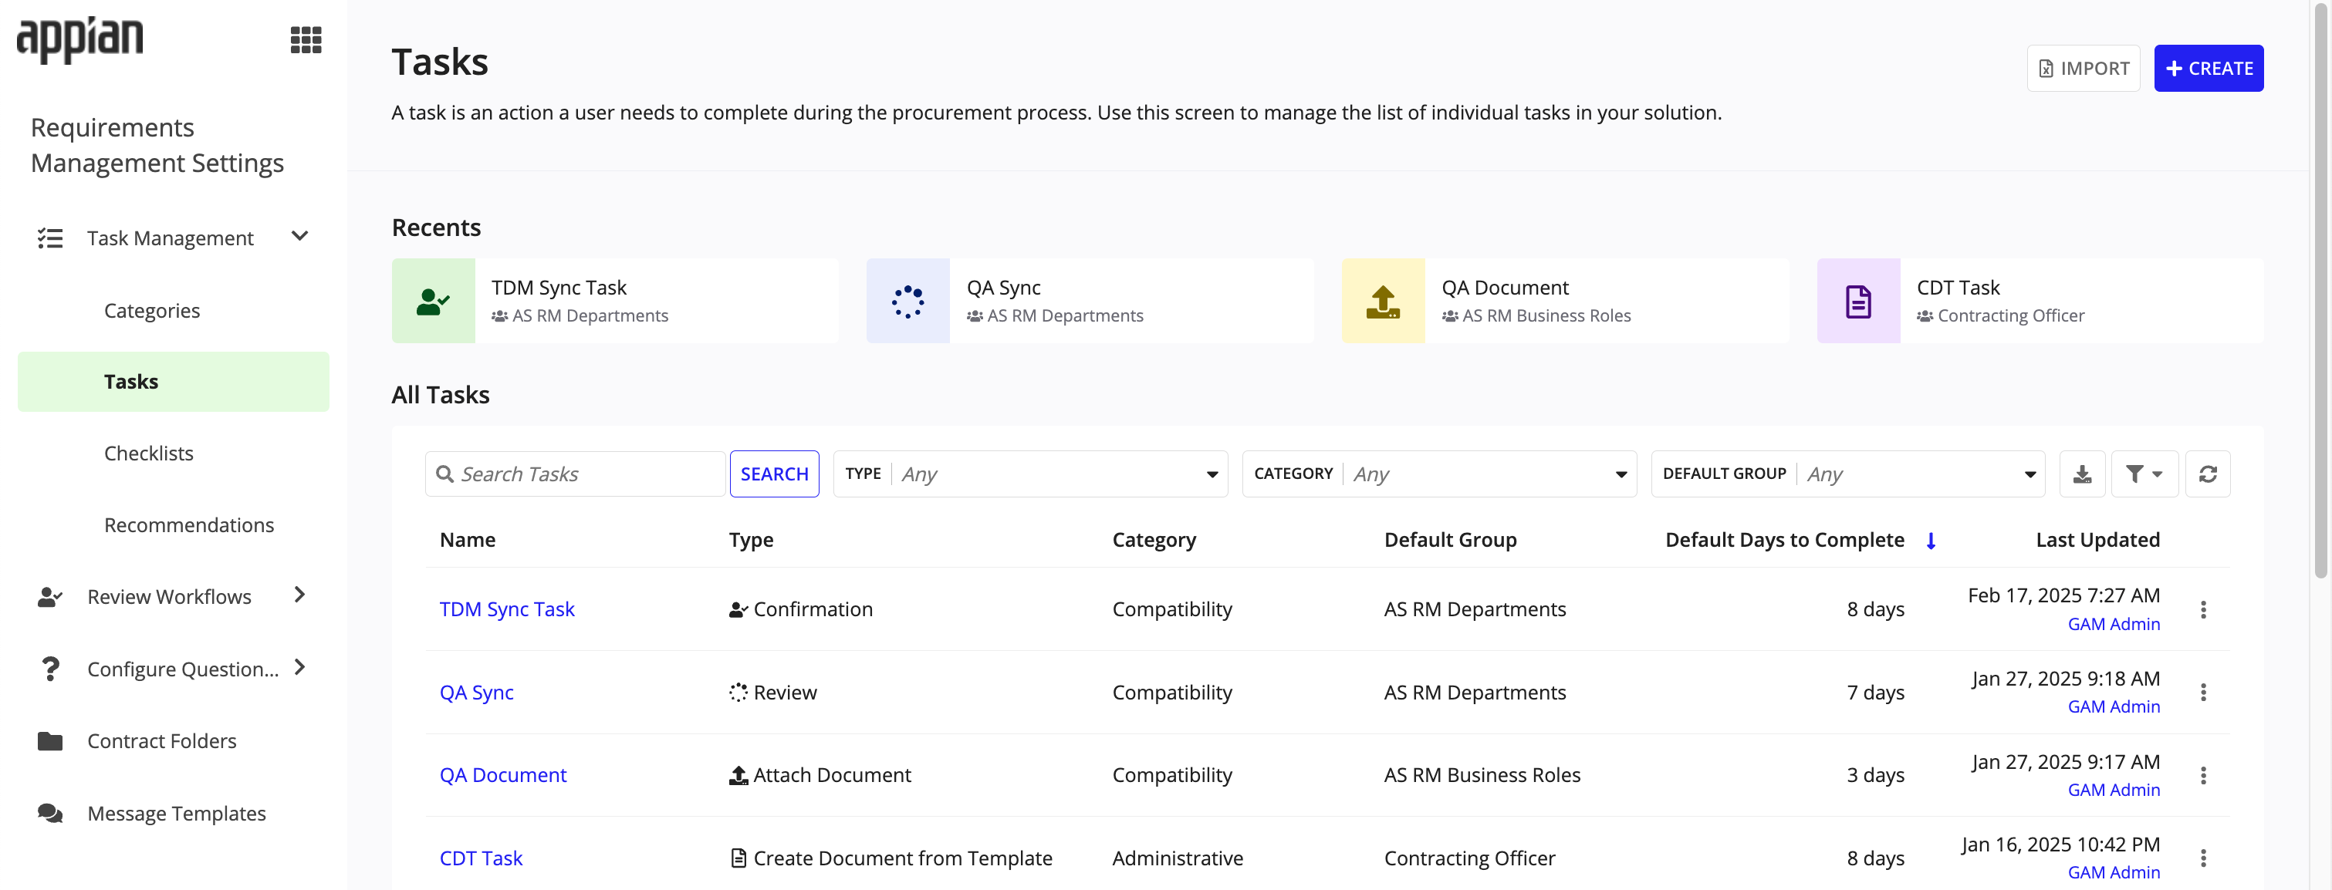Click the Configure Questions question-mark icon
The image size is (2332, 890).
click(50, 669)
